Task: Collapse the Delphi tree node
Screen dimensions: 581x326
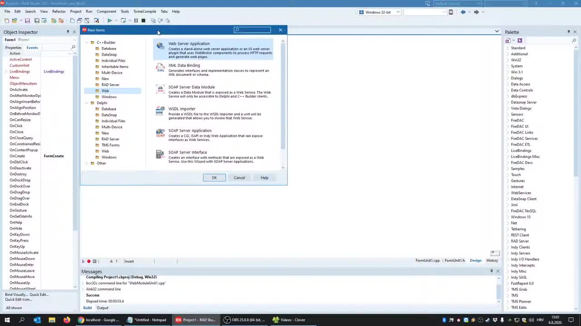Action: tap(87, 103)
